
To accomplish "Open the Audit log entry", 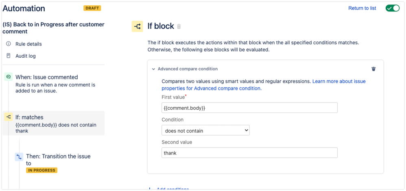I will 25,56.
